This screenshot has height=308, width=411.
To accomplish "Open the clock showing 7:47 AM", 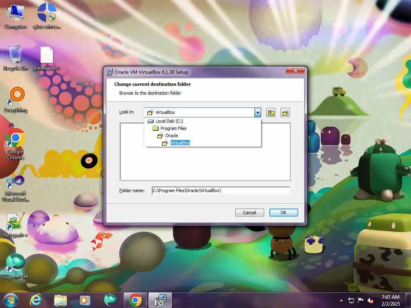I will click(391, 300).
